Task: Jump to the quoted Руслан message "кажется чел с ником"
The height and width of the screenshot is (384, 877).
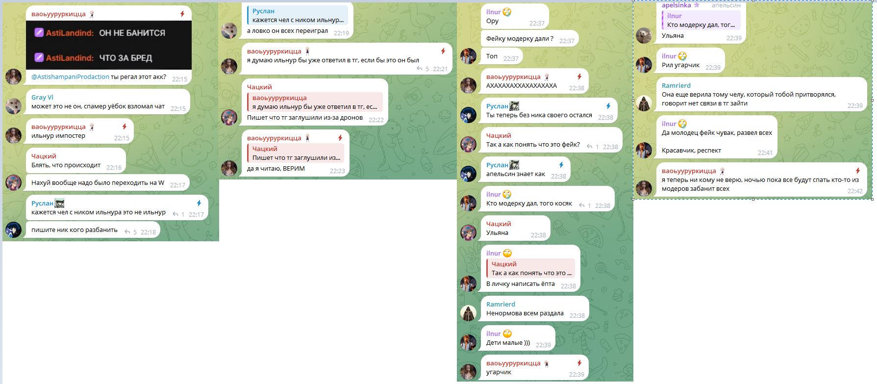Action: tap(298, 15)
